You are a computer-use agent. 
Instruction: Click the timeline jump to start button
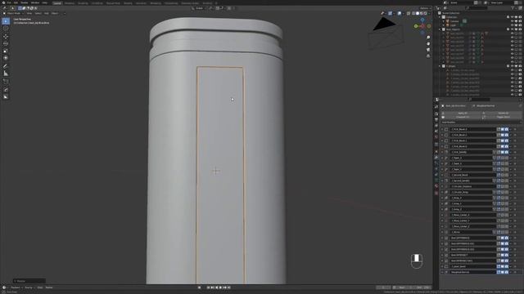point(208,287)
